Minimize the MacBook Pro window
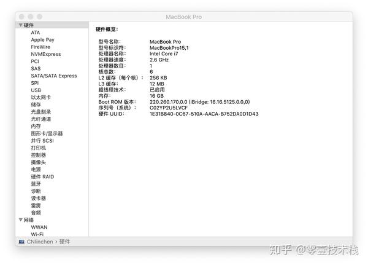368x265 pixels. (31, 17)
